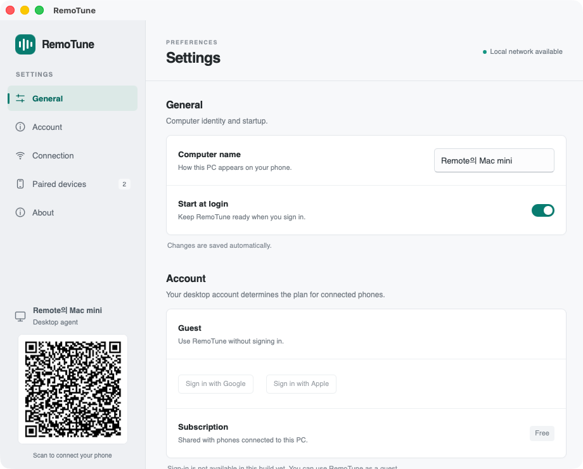Image resolution: width=583 pixels, height=469 pixels.
Task: Click the 'Computer identity and startup.' description
Action: [217, 121]
